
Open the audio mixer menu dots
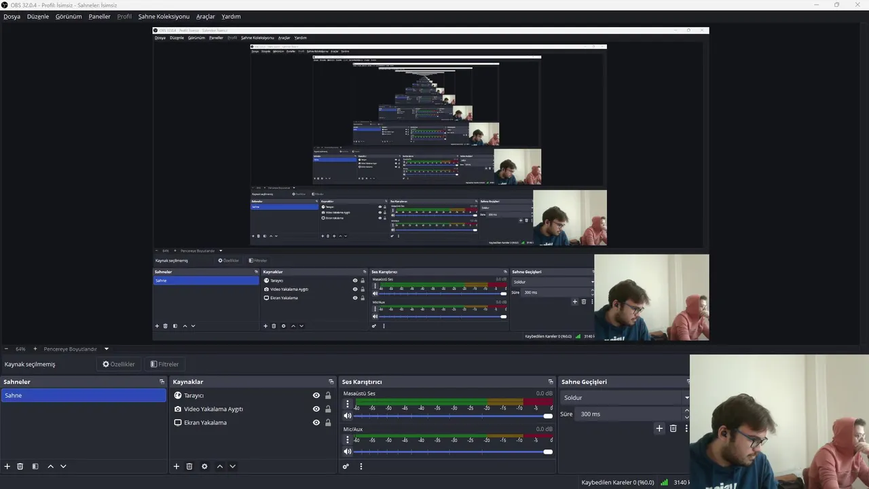click(x=361, y=467)
